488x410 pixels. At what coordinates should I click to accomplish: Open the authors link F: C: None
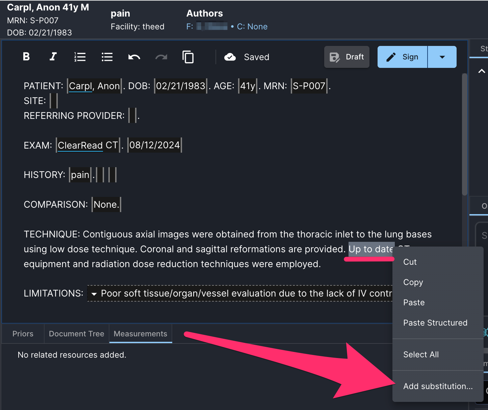(227, 27)
